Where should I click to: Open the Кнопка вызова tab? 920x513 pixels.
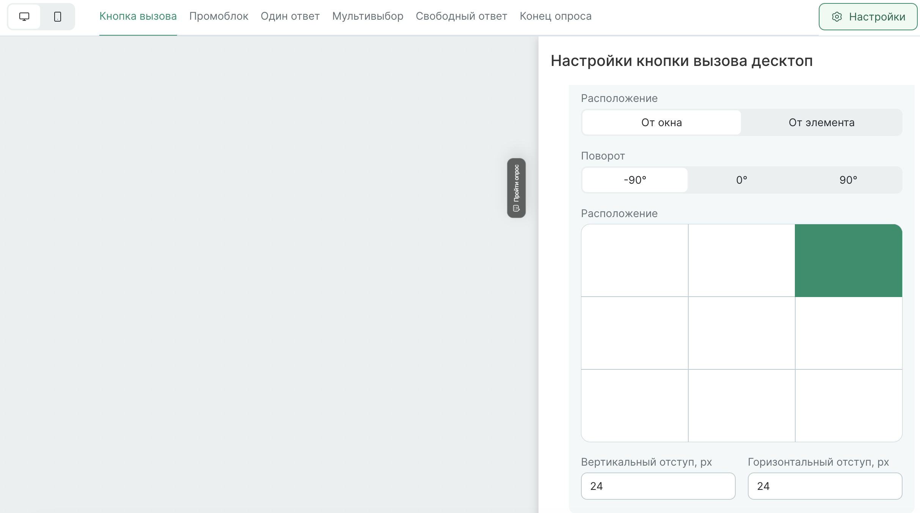coord(138,16)
